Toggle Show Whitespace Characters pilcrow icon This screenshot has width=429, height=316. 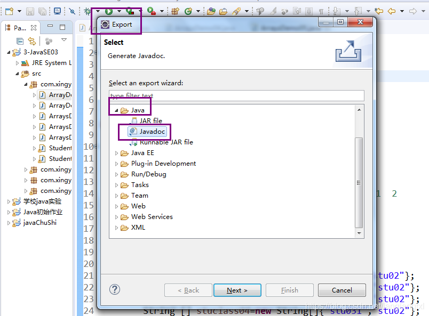(x=321, y=11)
